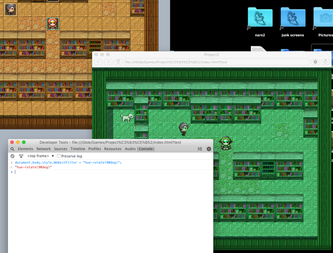333x253 pixels.
Task: Clear the console log with the clear icon
Action: pos(12,156)
